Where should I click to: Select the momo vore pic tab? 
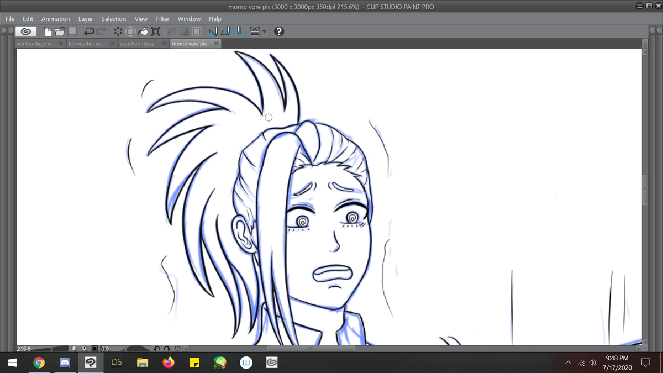pyautogui.click(x=190, y=44)
